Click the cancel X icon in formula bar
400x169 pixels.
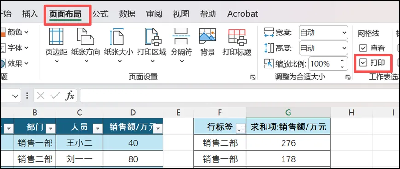pos(41,96)
